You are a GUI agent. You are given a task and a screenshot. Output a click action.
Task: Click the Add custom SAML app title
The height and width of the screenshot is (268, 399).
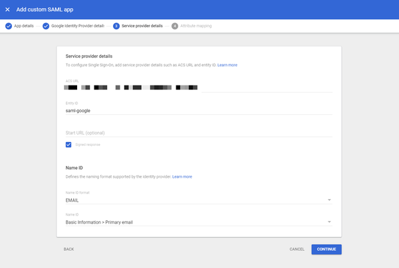tap(45, 10)
